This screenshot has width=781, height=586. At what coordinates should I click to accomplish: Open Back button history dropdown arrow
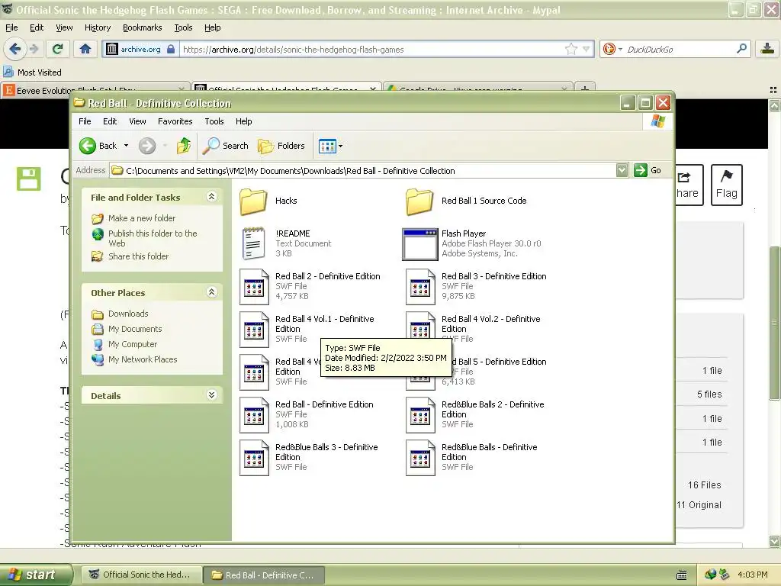click(x=126, y=146)
